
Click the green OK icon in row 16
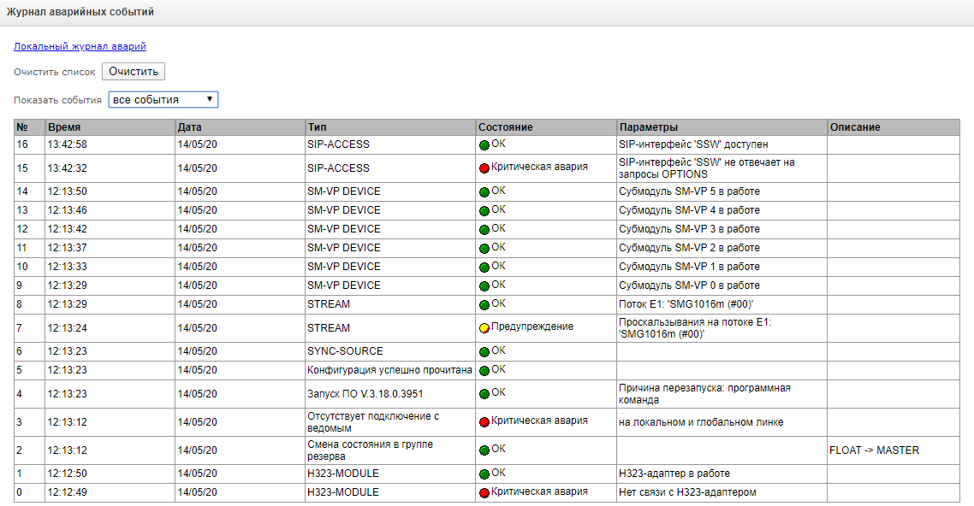coord(484,145)
